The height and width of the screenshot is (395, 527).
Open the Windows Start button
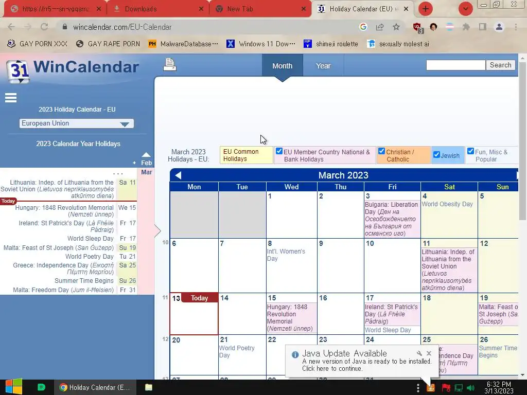pyautogui.click(x=13, y=387)
